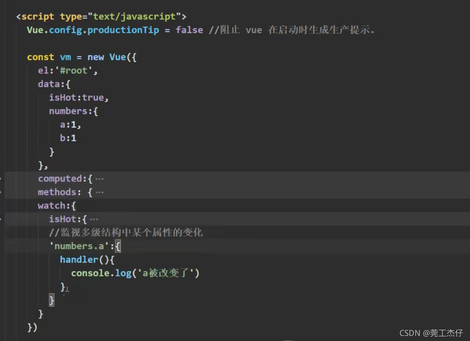The image size is (470, 341).
Task: Click the 'a被改变了' string
Action: click(165, 273)
